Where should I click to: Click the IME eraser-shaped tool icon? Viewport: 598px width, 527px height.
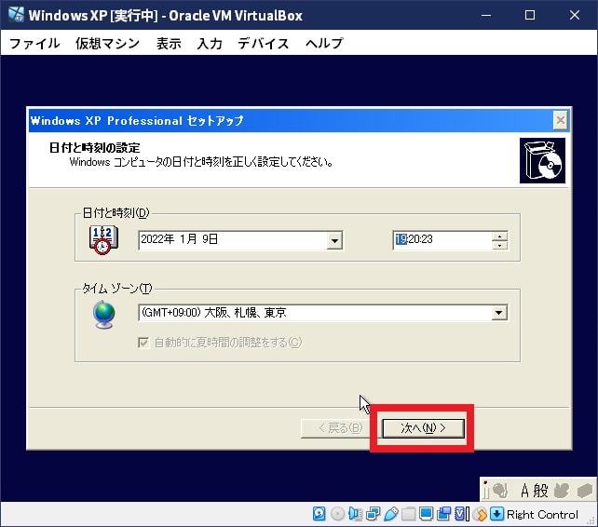585,491
